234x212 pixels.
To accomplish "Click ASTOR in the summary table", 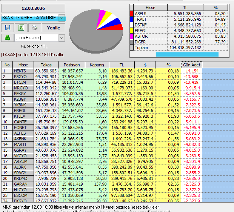I will (151, 37).
